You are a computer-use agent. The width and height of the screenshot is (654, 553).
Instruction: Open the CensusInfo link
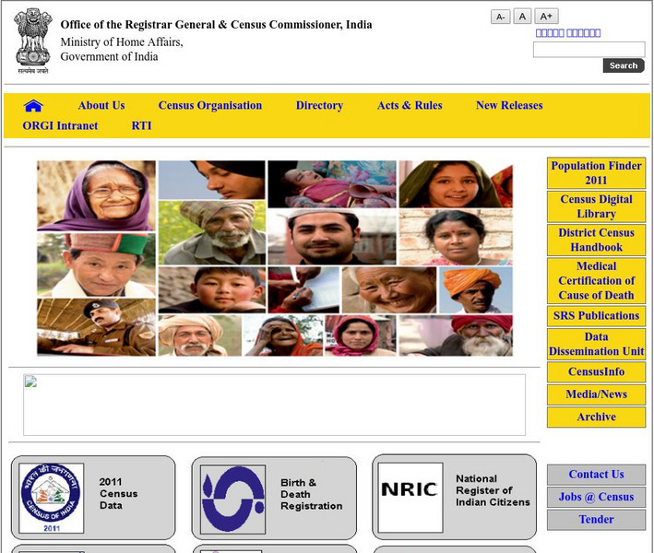[596, 371]
